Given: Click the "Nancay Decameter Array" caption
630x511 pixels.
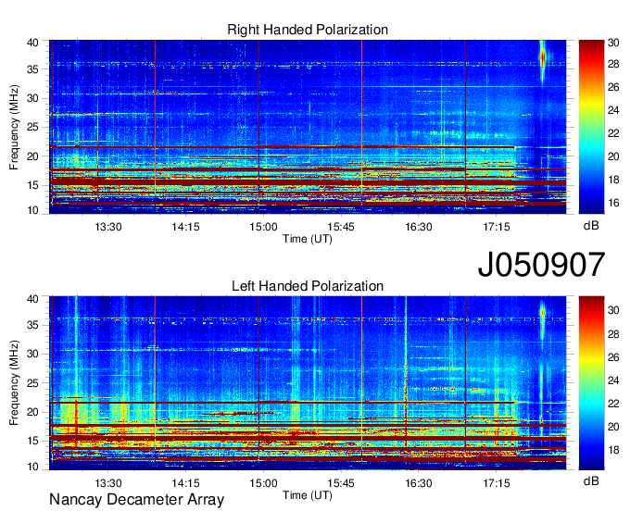Looking at the screenshot, I should pyautogui.click(x=136, y=500).
